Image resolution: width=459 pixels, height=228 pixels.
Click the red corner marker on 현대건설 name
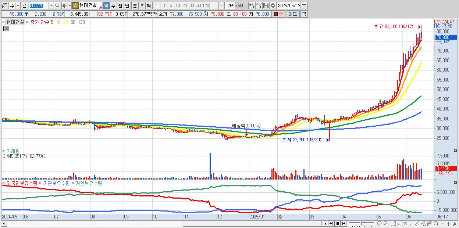(100, 7)
